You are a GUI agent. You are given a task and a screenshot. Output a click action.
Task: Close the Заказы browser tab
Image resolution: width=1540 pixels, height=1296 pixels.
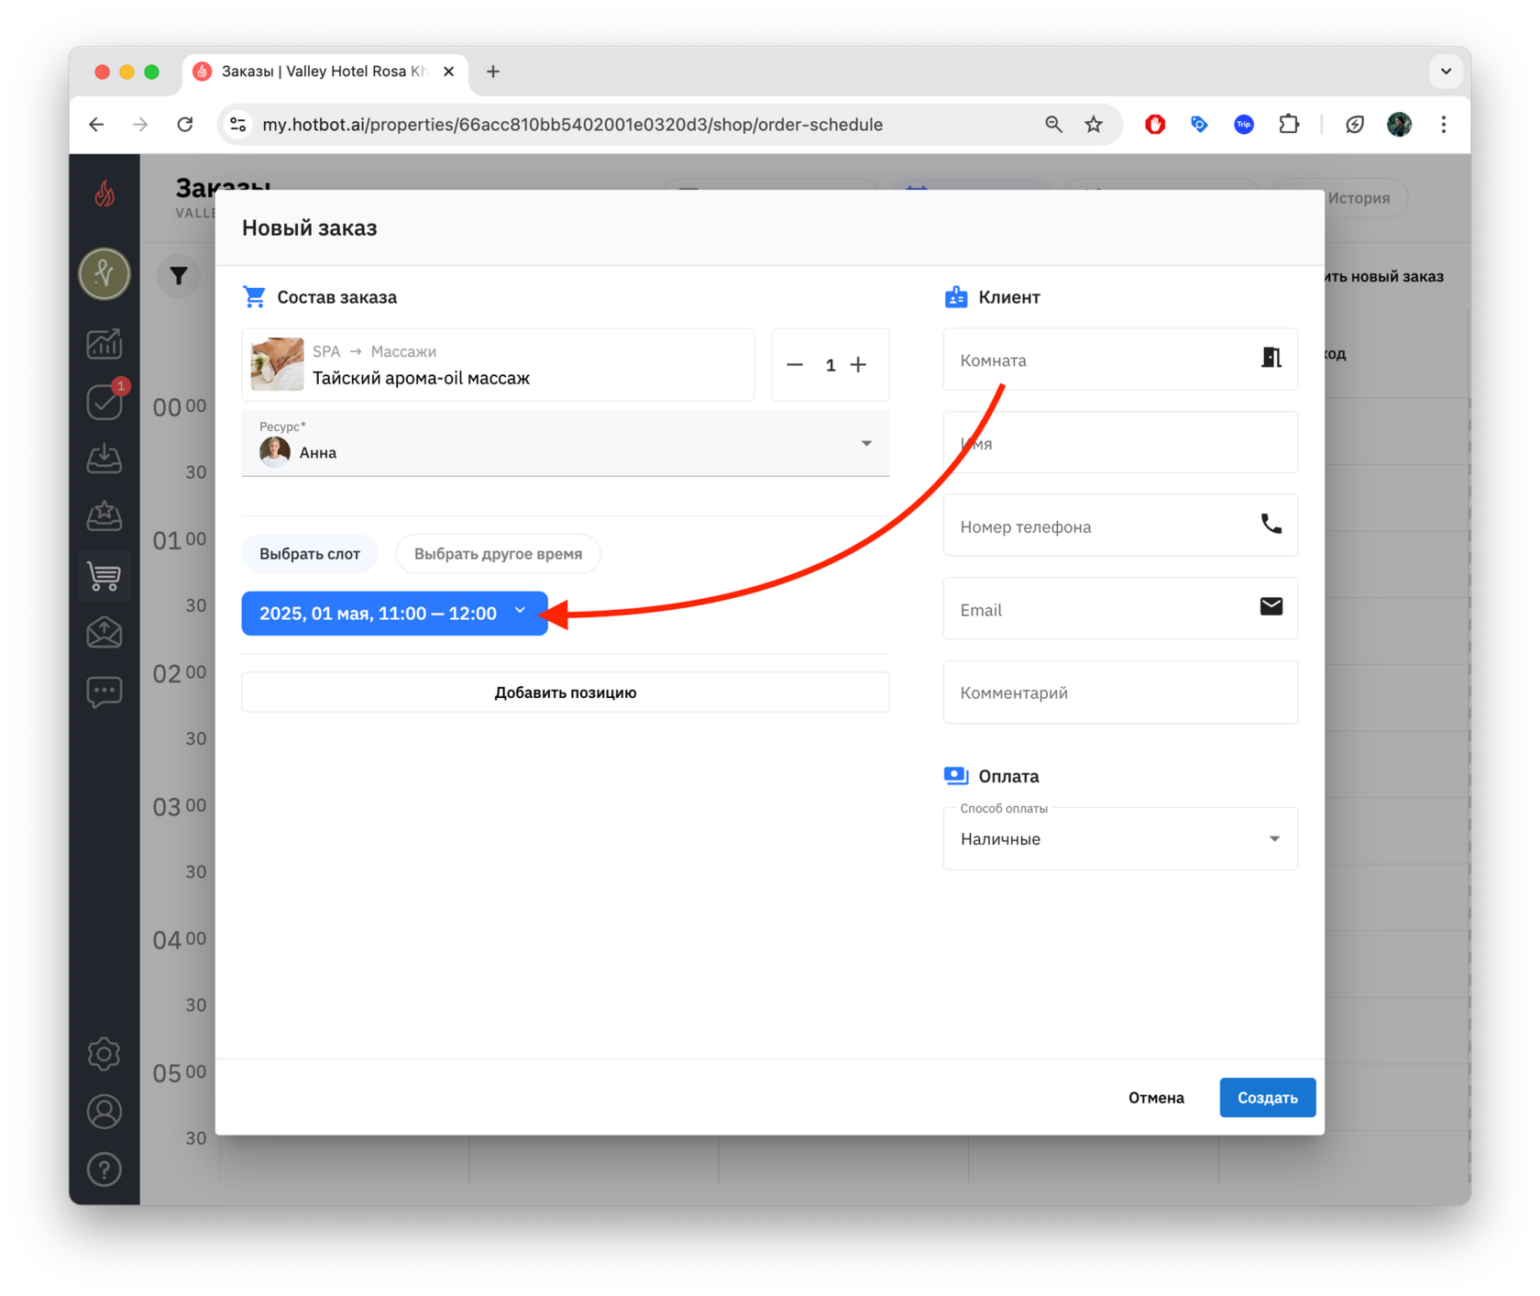pos(448,72)
